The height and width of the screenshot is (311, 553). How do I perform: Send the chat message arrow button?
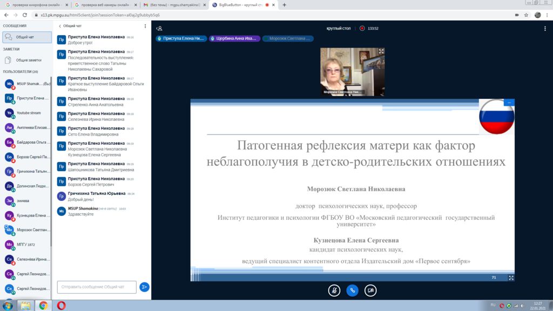tap(144, 287)
